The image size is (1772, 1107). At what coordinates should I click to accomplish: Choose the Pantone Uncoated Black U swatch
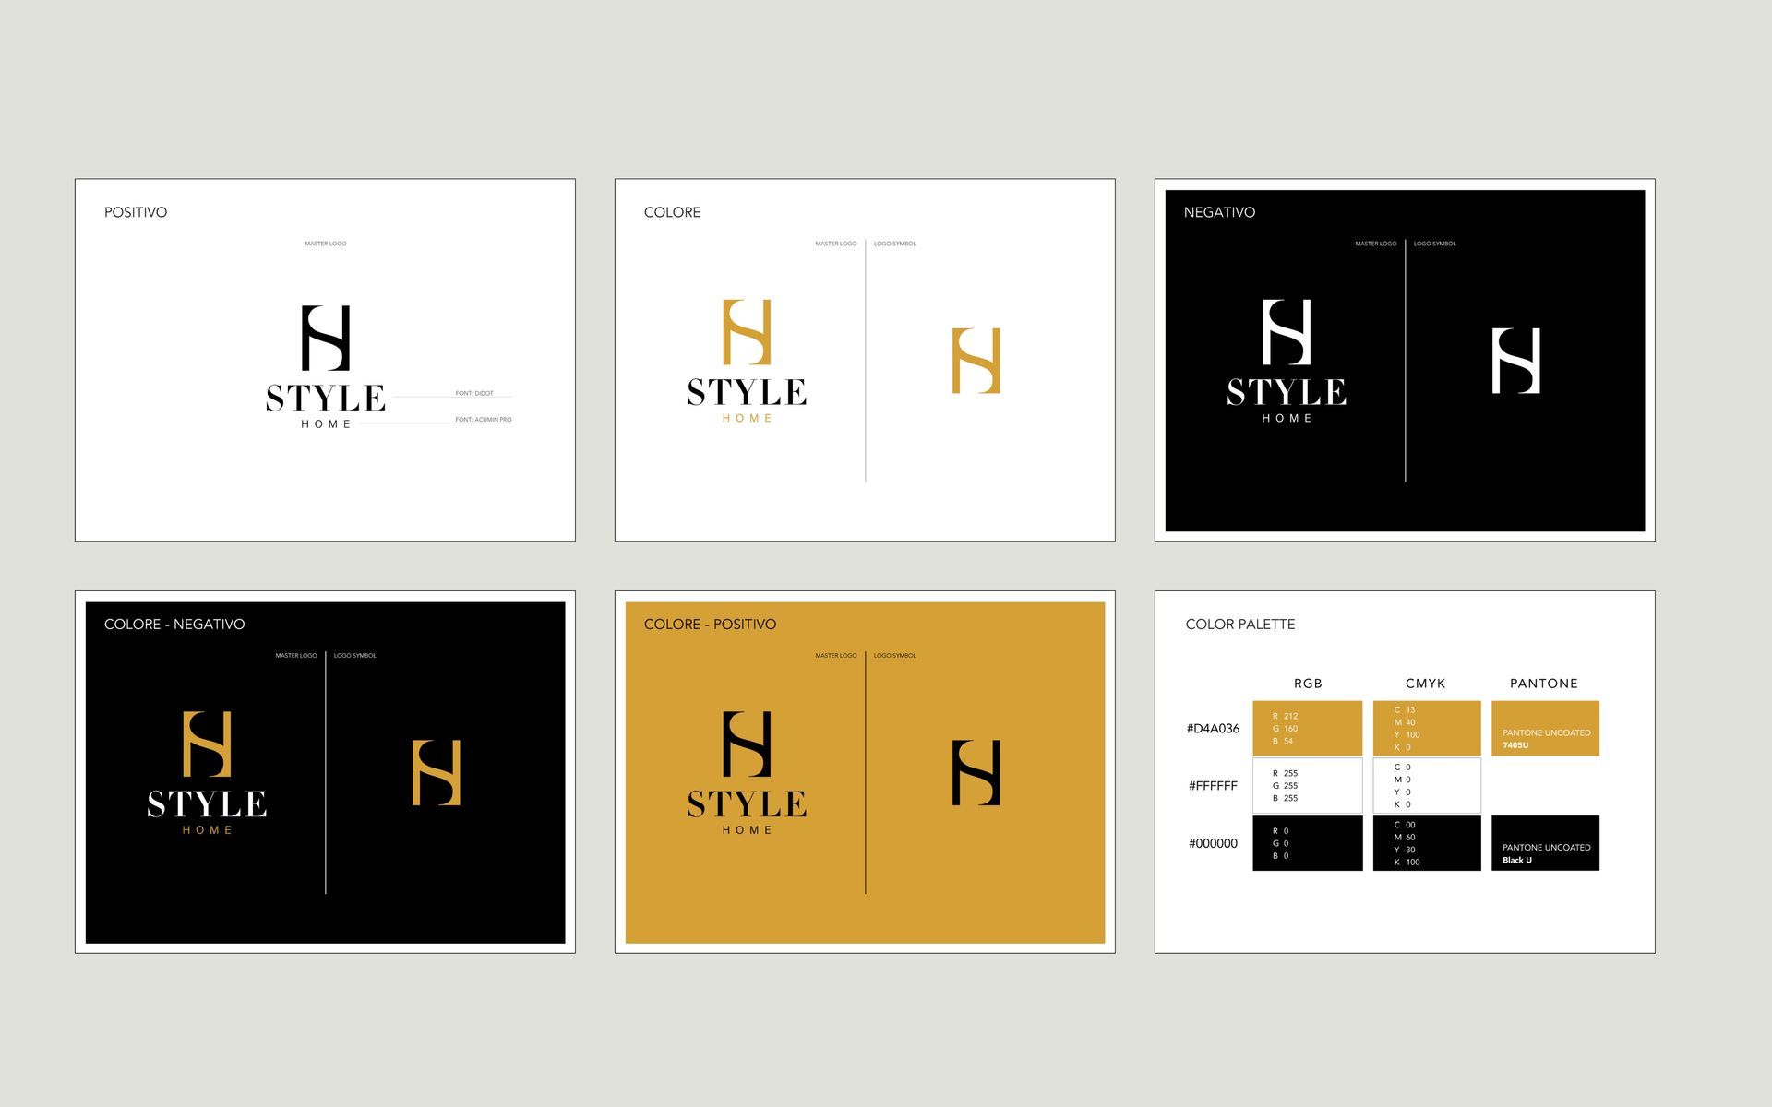(1545, 843)
